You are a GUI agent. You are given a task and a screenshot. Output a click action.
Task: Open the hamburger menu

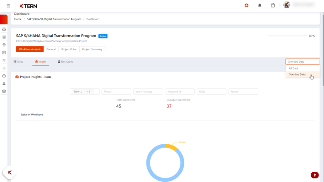point(8,6)
